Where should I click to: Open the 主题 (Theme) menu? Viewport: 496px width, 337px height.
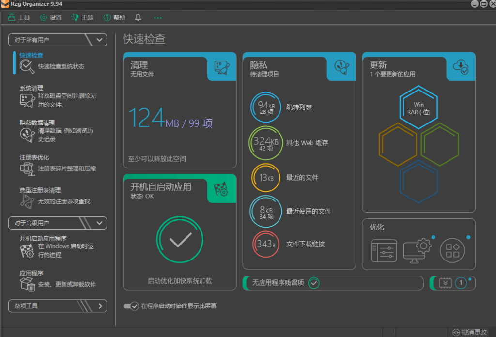[82, 18]
